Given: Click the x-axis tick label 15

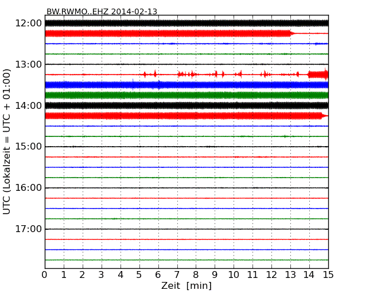Looking at the screenshot, I should [x=328, y=275].
